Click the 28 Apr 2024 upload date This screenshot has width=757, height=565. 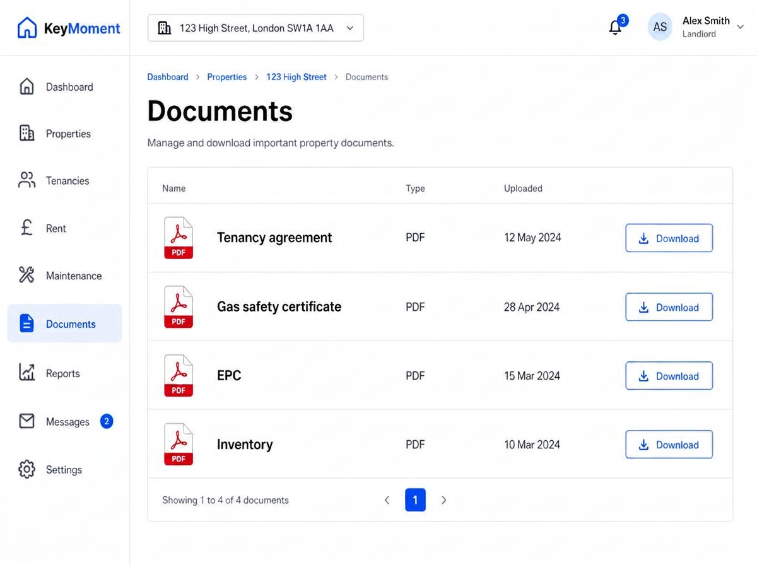point(532,307)
